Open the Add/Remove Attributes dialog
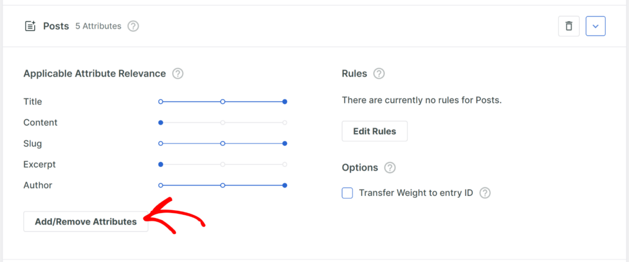 click(x=86, y=222)
